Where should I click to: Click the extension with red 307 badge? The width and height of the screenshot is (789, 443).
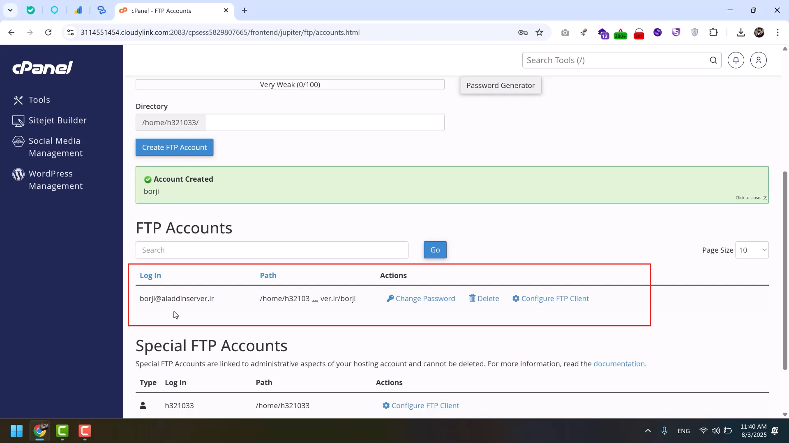639,33
